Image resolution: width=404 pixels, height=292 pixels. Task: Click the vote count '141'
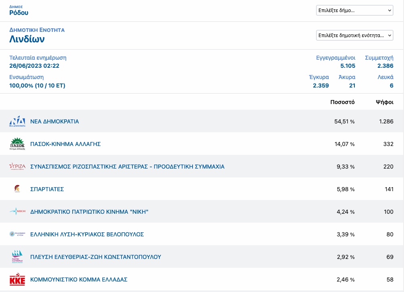(x=389, y=189)
